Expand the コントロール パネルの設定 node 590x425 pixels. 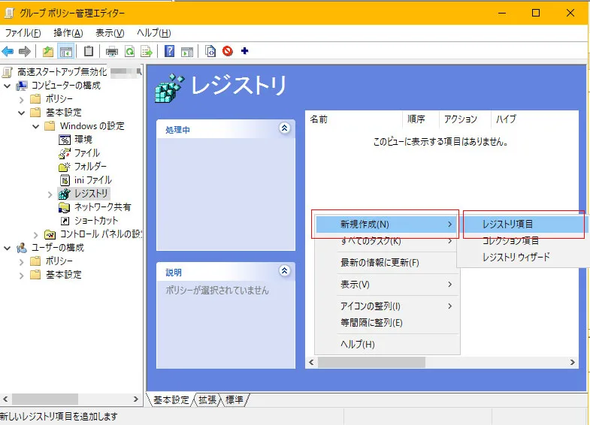tap(36, 234)
